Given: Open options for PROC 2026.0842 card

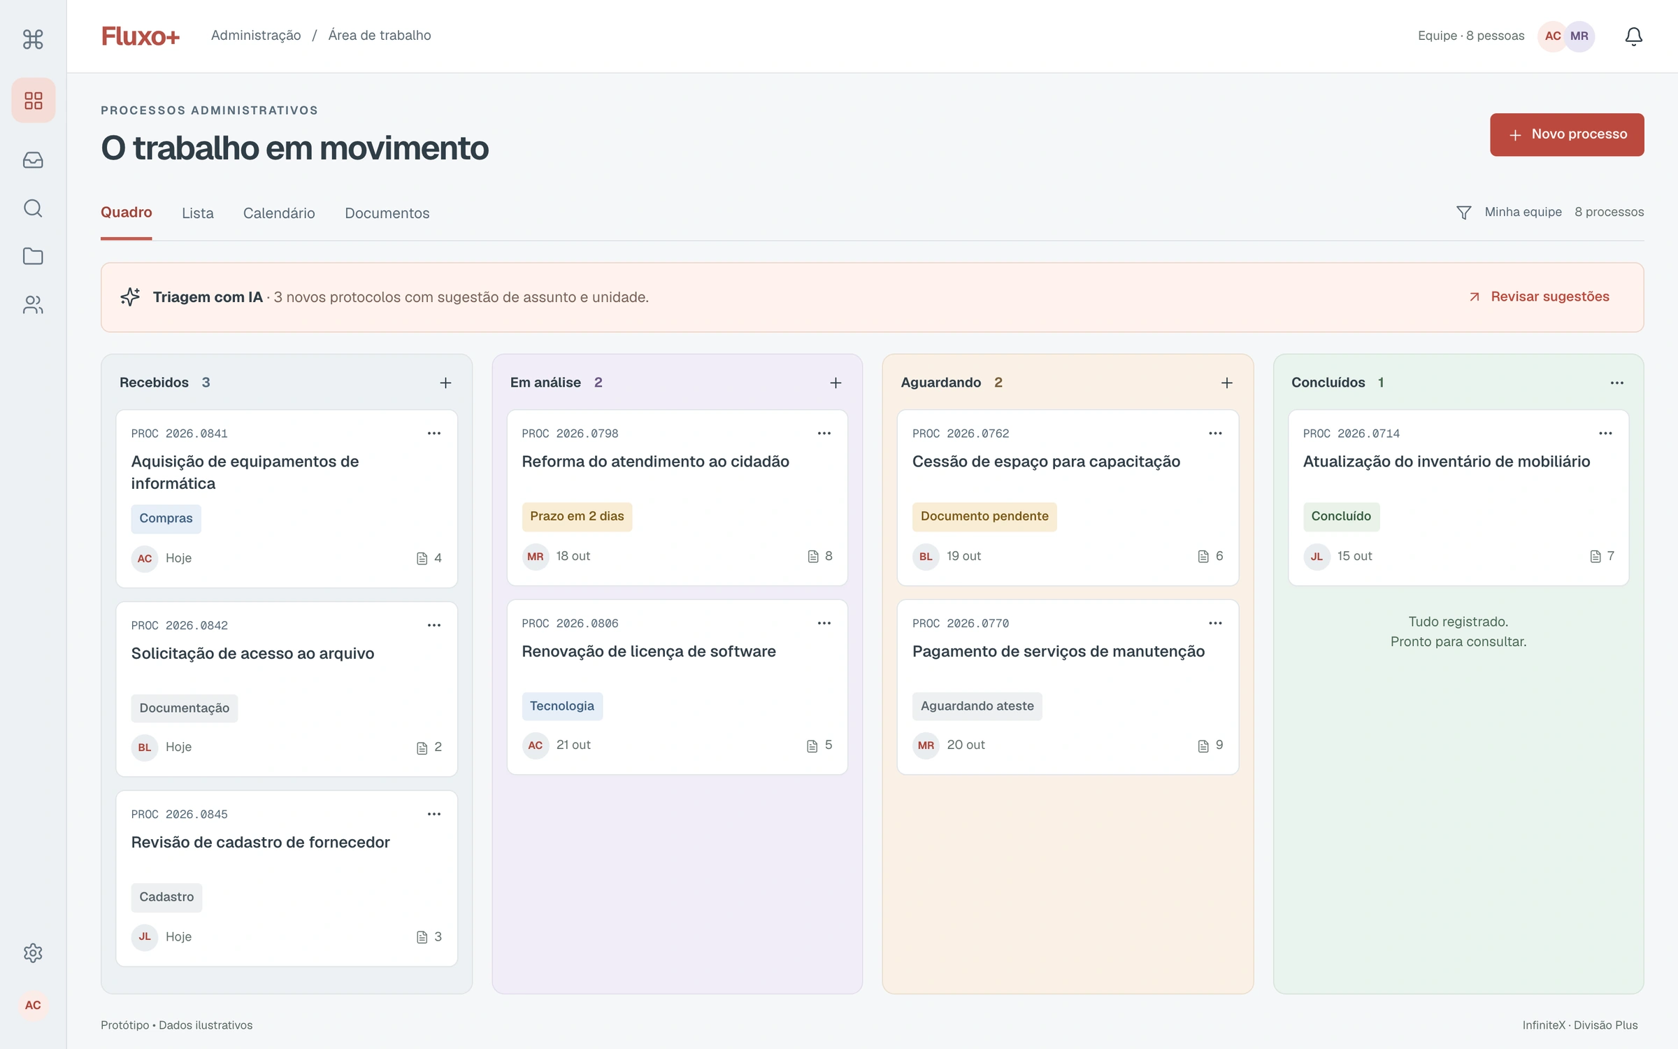Looking at the screenshot, I should coord(434,625).
